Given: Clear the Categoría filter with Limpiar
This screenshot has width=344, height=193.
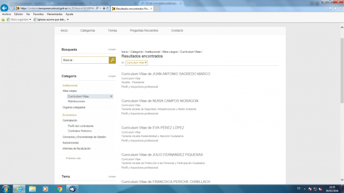Looking at the screenshot, I should coord(112,76).
